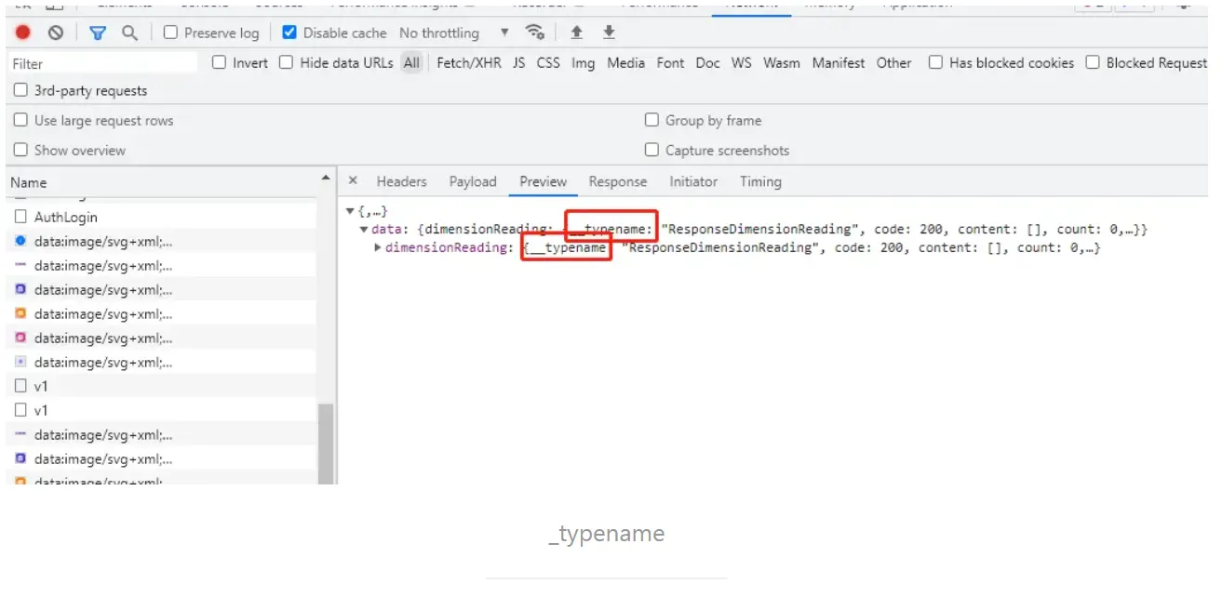Enable 3rd-party requests checkbox

tap(20, 90)
